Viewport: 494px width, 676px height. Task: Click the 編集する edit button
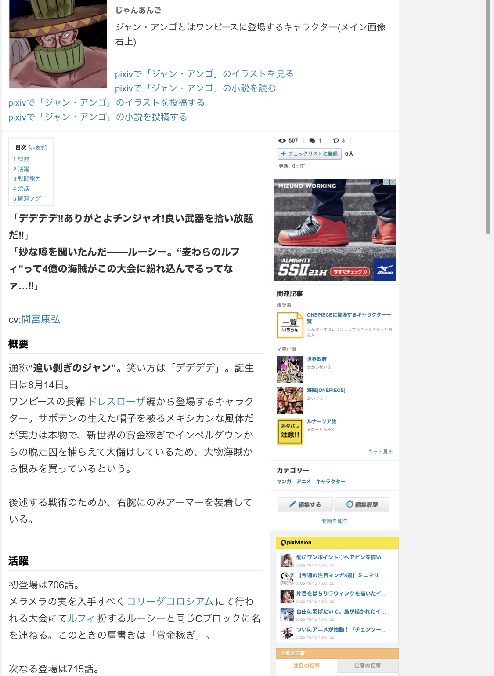click(305, 504)
